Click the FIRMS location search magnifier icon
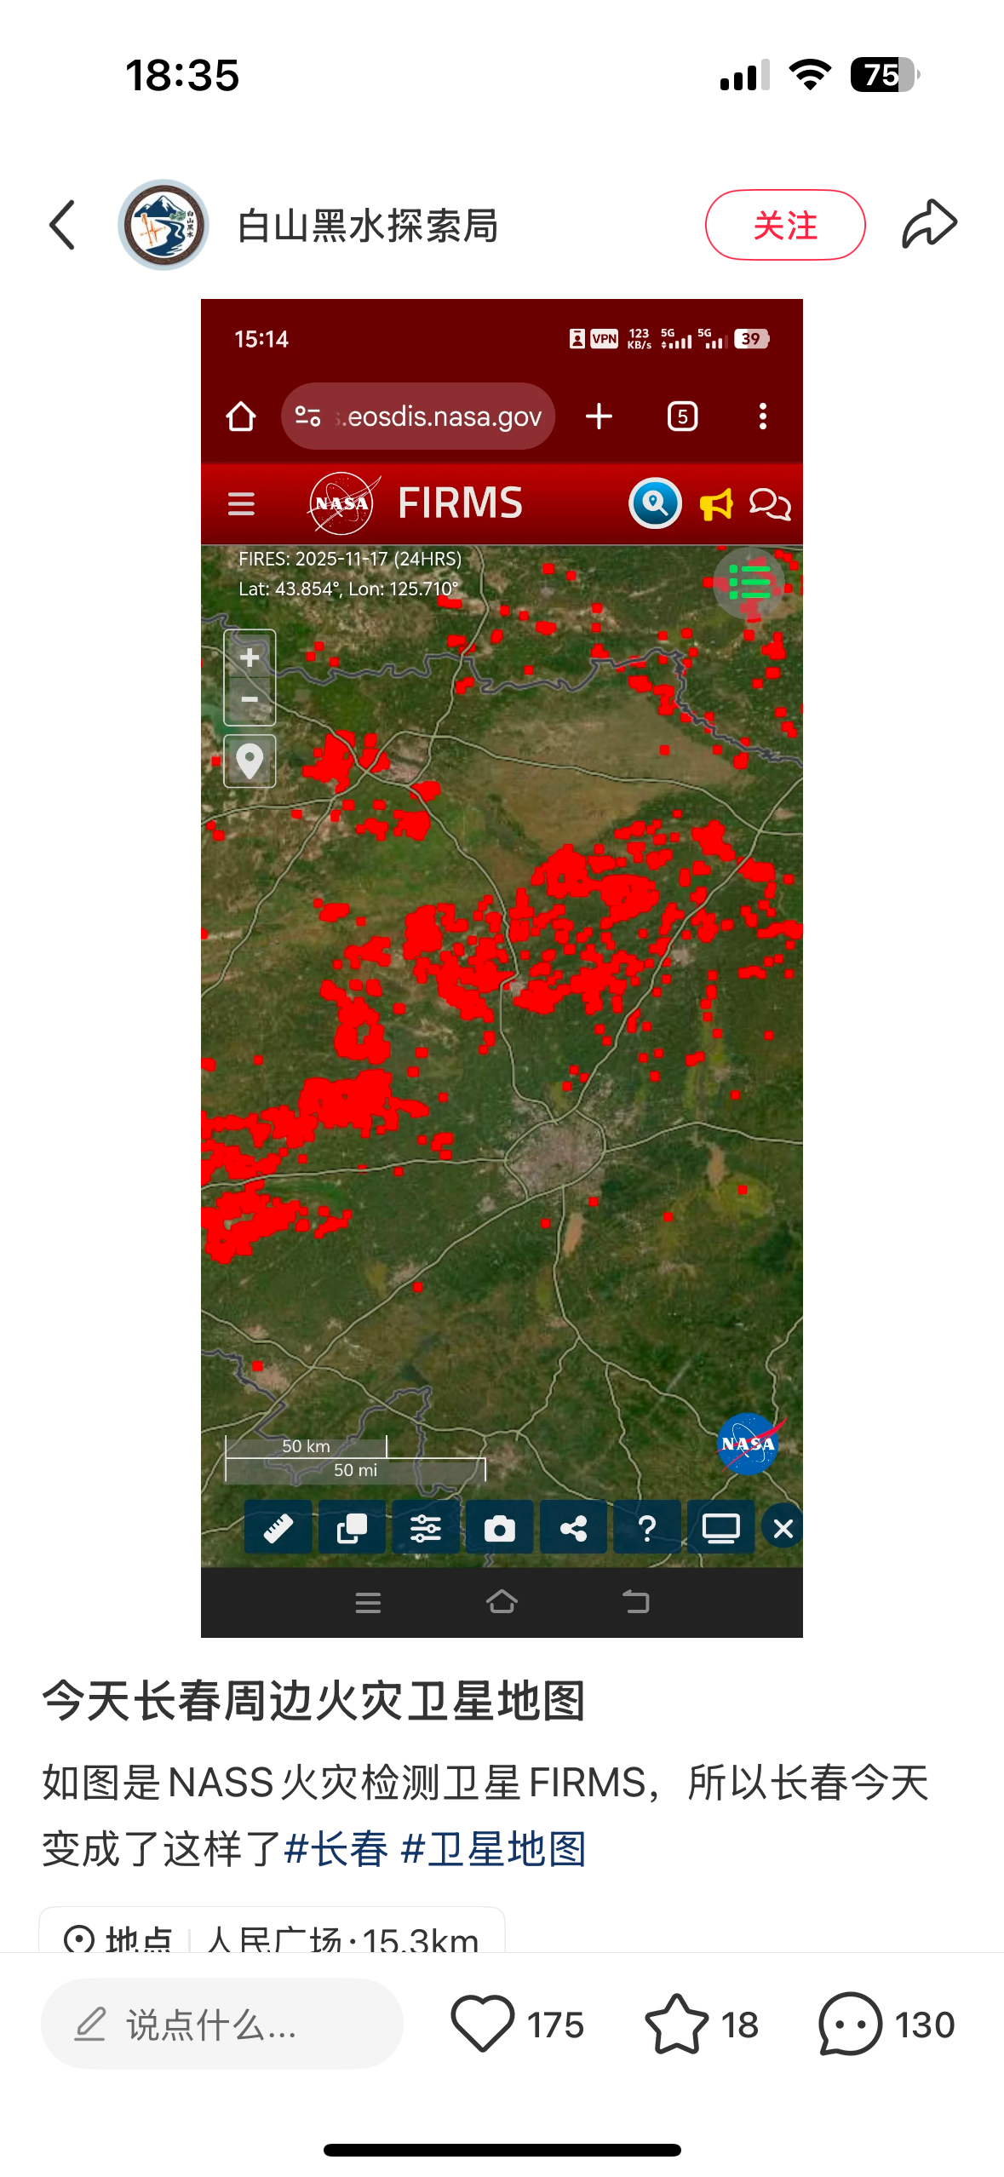1004x2177 pixels. (654, 503)
